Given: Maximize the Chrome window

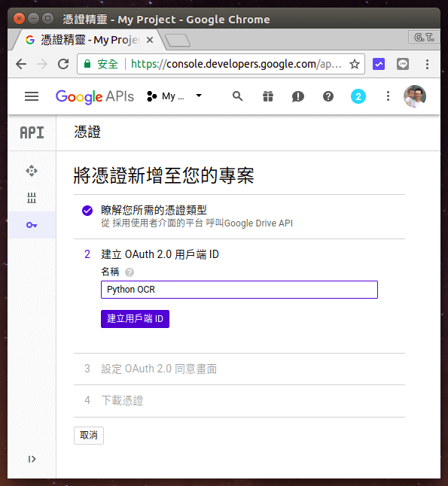Looking at the screenshot, I should coord(47,19).
